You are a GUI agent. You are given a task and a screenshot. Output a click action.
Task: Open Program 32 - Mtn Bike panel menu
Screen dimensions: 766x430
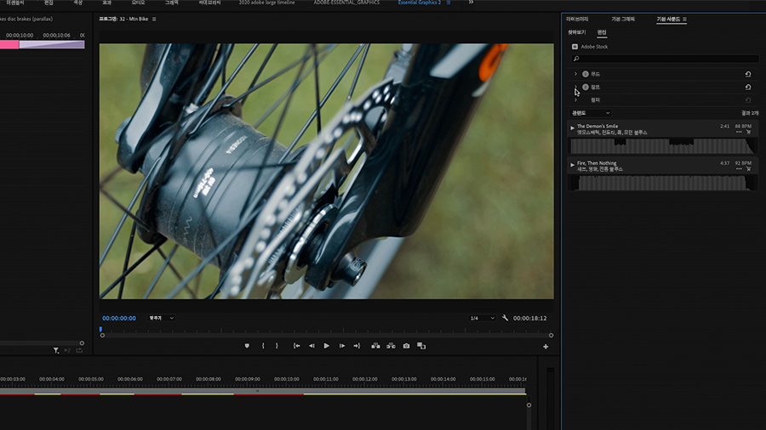(154, 19)
